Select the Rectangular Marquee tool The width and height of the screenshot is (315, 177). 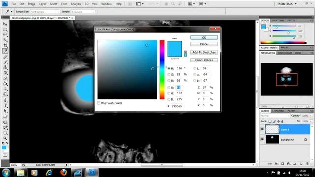tap(5, 29)
